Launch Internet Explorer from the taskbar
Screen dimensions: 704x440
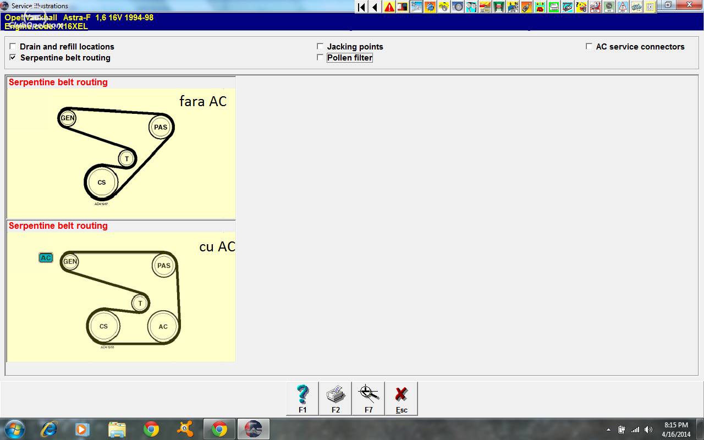tap(50, 429)
